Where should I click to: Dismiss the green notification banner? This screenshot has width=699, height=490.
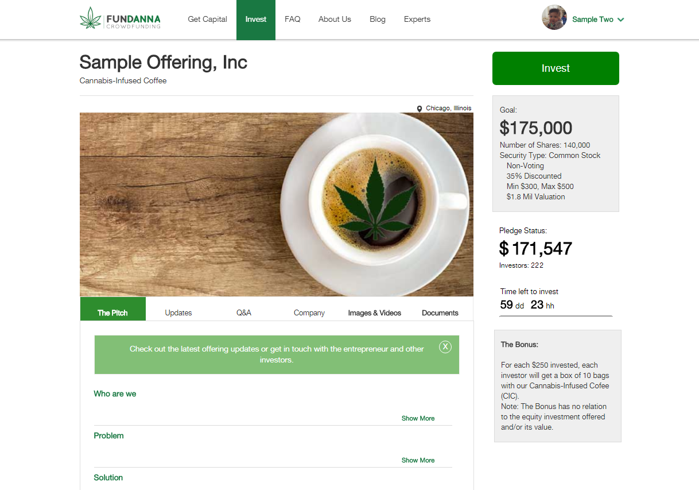pos(445,346)
